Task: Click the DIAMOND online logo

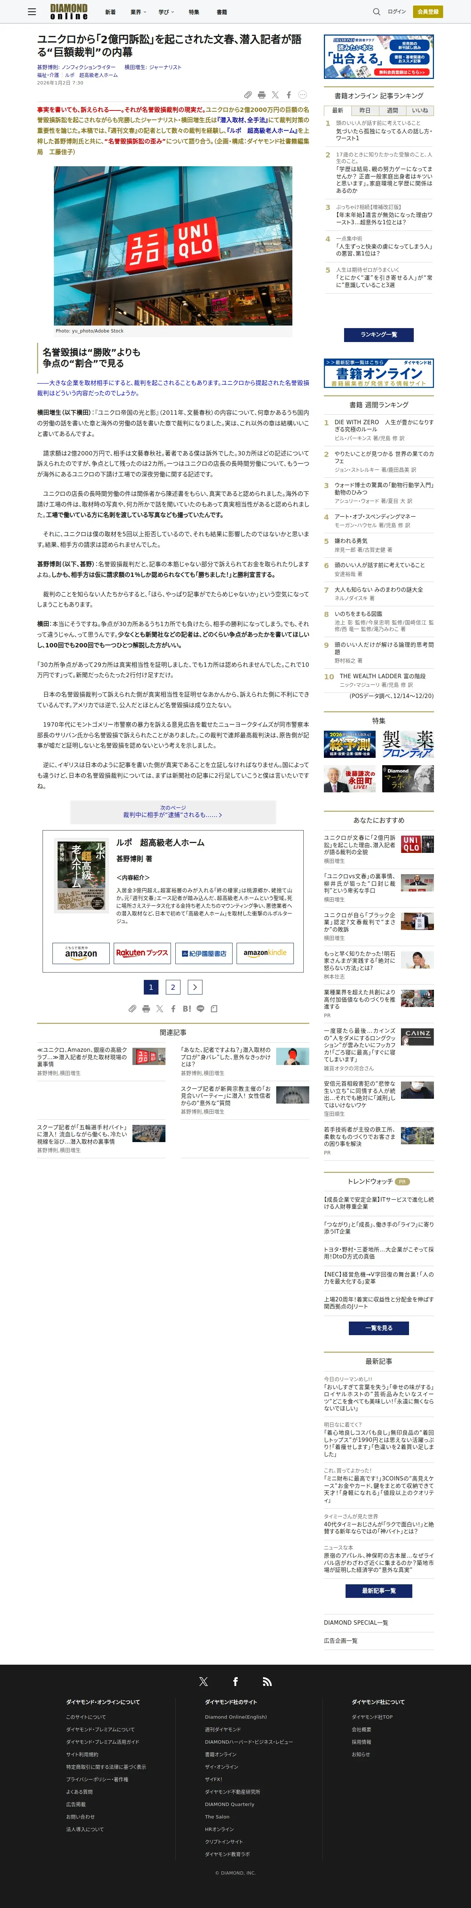Action: click(69, 12)
